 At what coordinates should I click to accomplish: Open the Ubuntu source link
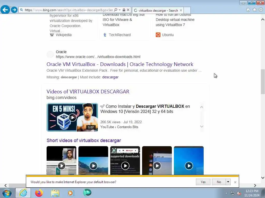(168, 35)
